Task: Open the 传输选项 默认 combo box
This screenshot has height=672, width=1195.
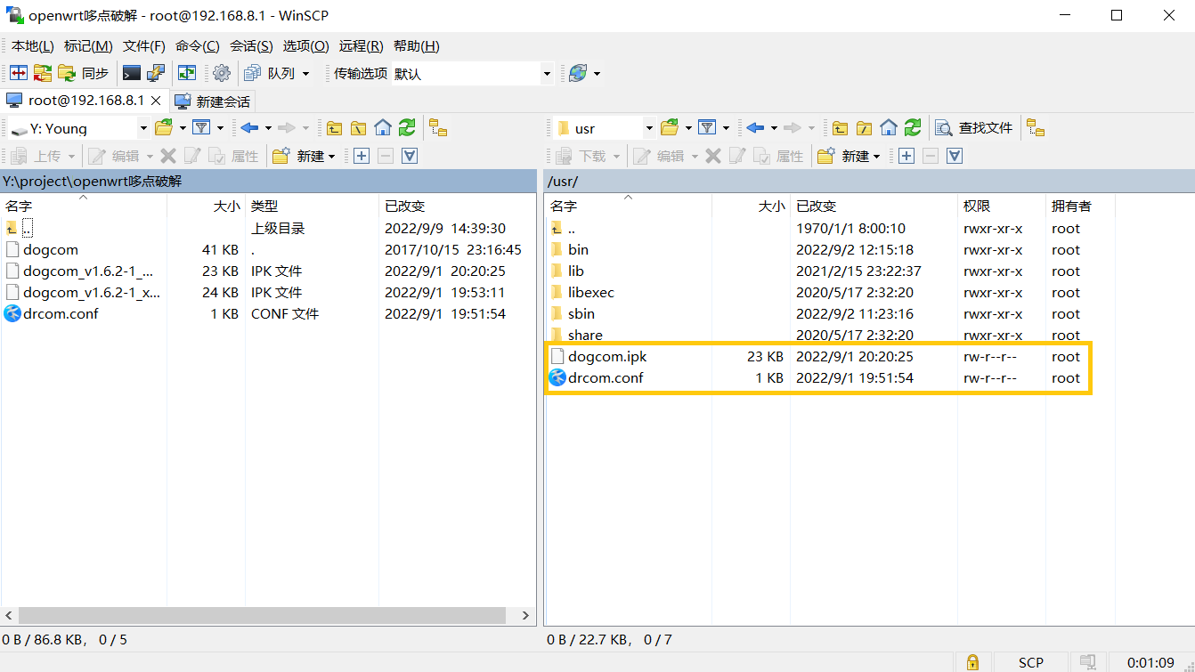Action: pyautogui.click(x=473, y=74)
